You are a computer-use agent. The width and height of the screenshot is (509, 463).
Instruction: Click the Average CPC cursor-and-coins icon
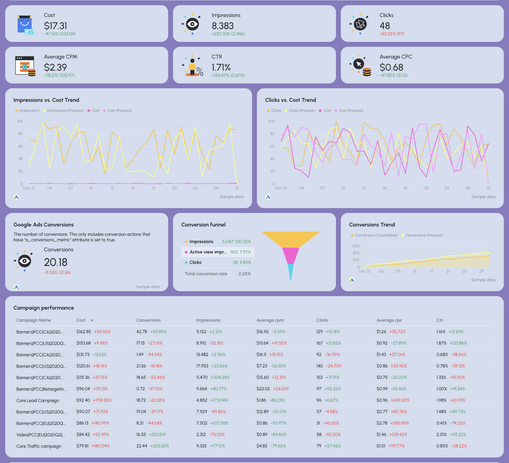(x=360, y=65)
